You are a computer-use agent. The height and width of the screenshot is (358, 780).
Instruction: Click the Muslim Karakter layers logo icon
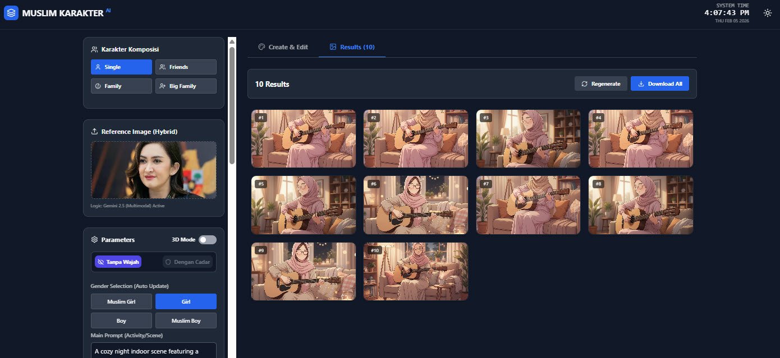pos(11,13)
